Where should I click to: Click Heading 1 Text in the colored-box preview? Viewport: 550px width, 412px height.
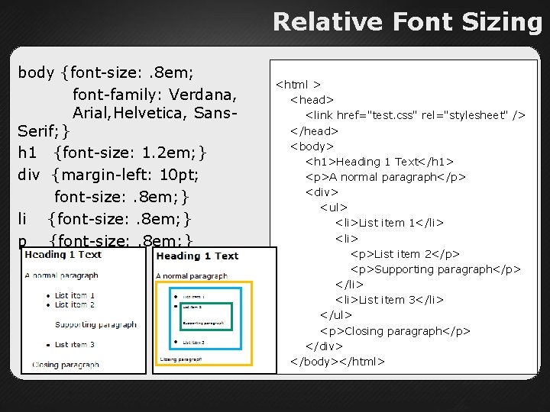(x=198, y=256)
